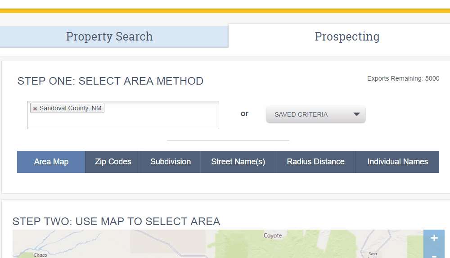
Task: Choose the Area Map method
Action: click(x=51, y=162)
